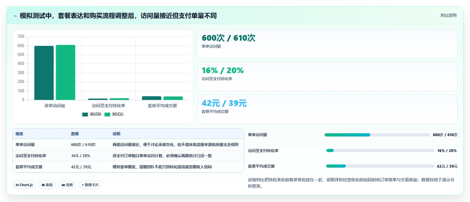The image size is (470, 202).
Task: Click the dark green 测试前 legend swatch
Action: (x=85, y=115)
